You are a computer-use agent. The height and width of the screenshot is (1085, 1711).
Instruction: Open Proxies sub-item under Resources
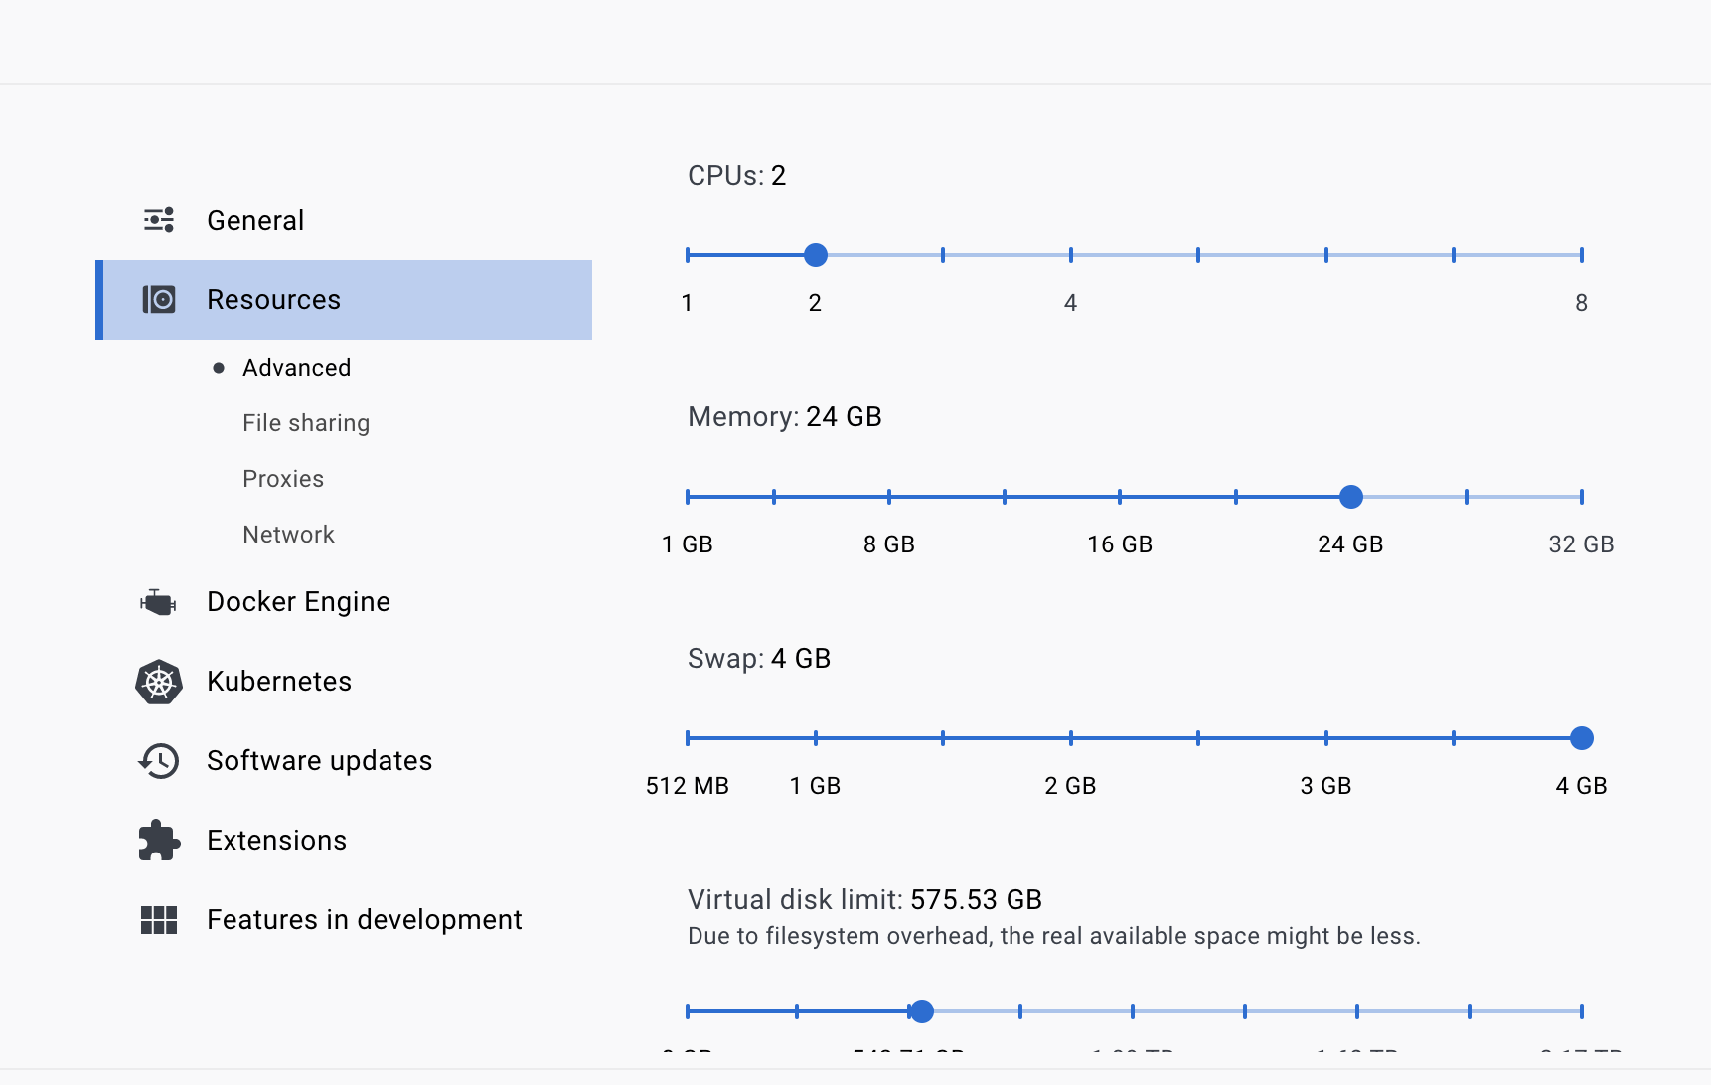click(x=283, y=479)
